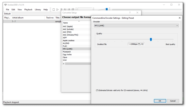Open the Edit menu
Screen dimensions: 186x107
click(13, 10)
